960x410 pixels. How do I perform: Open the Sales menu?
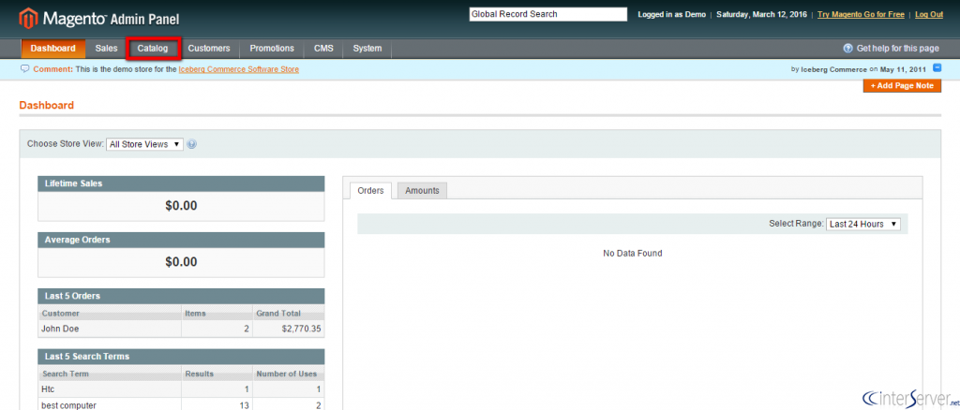(107, 49)
